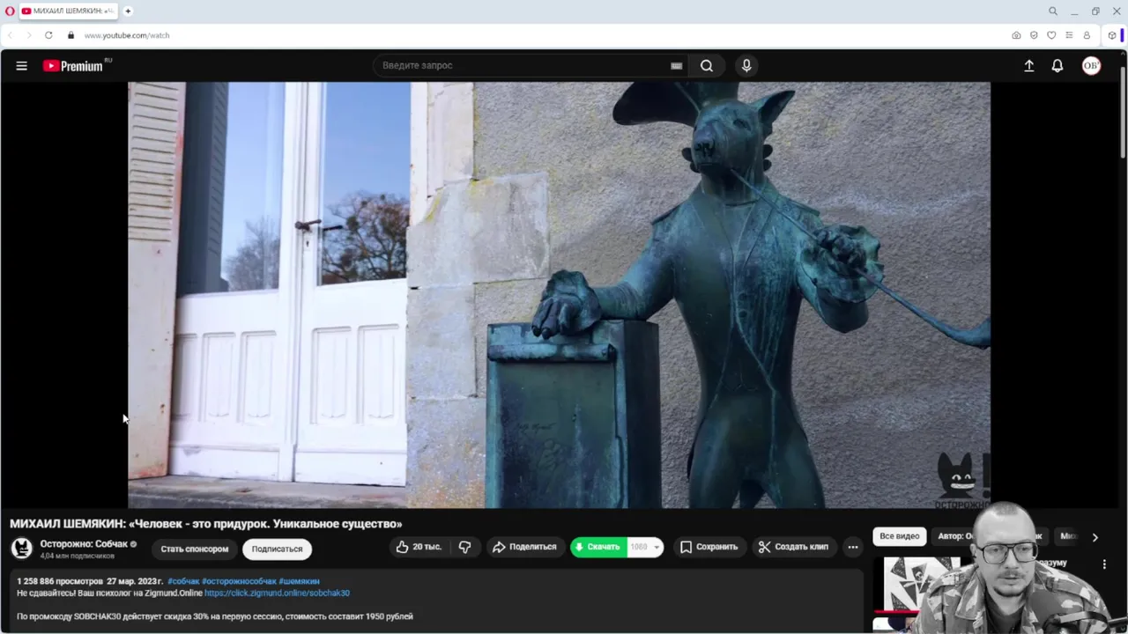Click the browser address bar URL

pyautogui.click(x=127, y=35)
